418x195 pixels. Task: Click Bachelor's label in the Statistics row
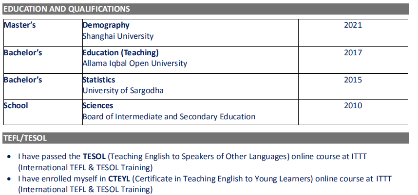(23, 79)
